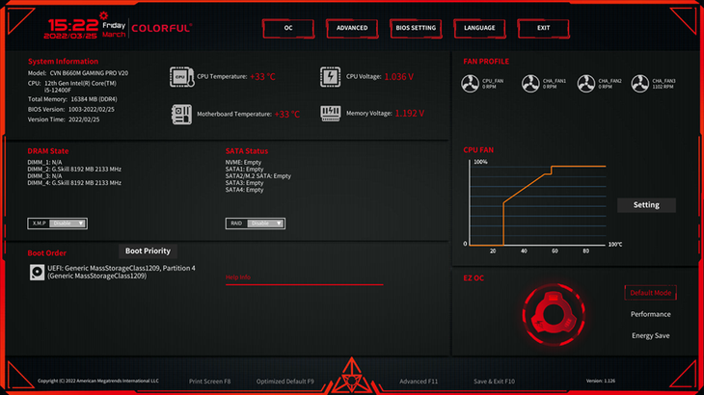This screenshot has width=704, height=395.
Task: Click the CPU Temperature chip icon
Action: pos(180,77)
